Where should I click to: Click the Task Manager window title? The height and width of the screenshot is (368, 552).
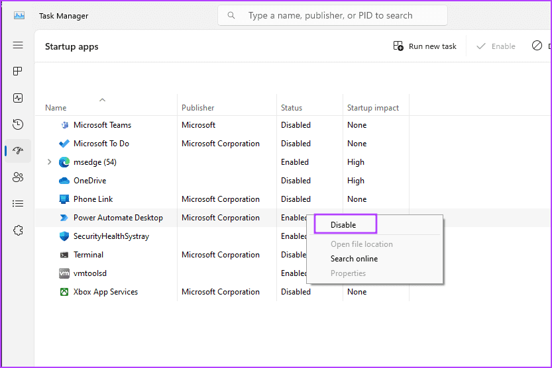64,16
